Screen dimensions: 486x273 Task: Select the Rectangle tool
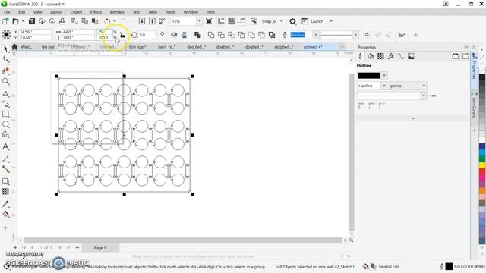[5, 114]
